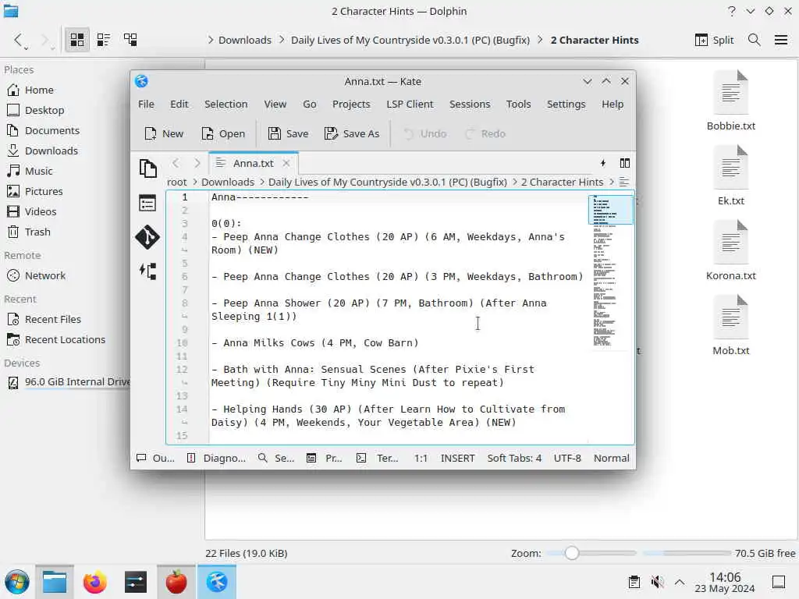
Task: Toggle the Output panel in Kate status bar
Action: [155, 458]
